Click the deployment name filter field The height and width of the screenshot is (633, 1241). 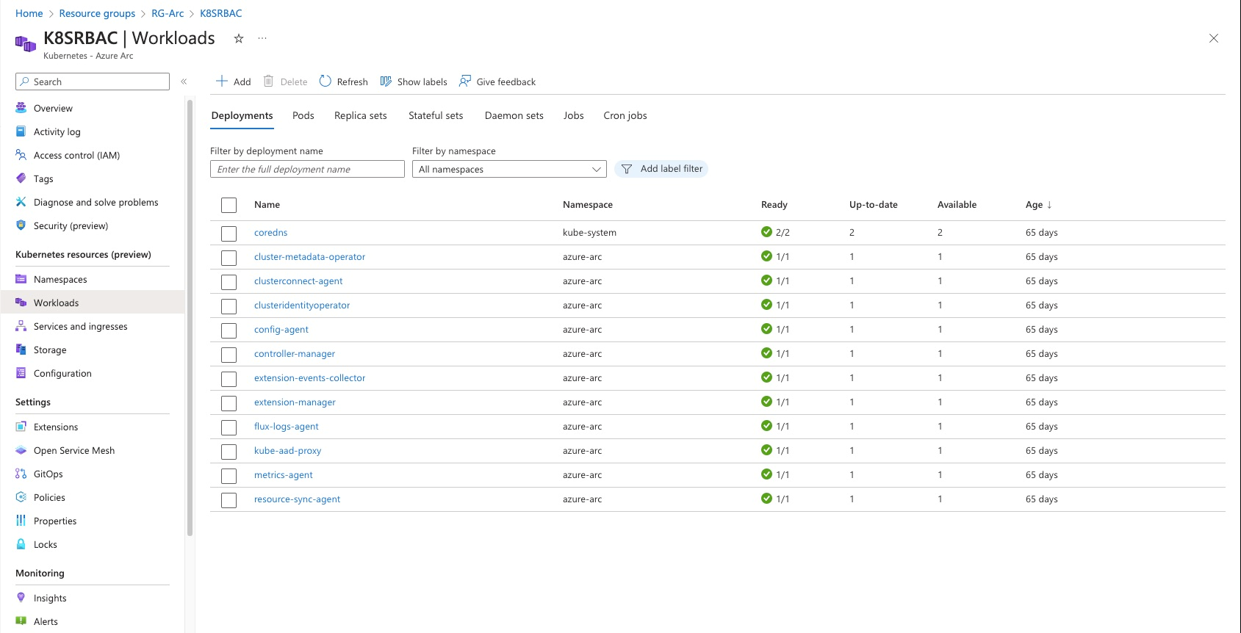(307, 169)
